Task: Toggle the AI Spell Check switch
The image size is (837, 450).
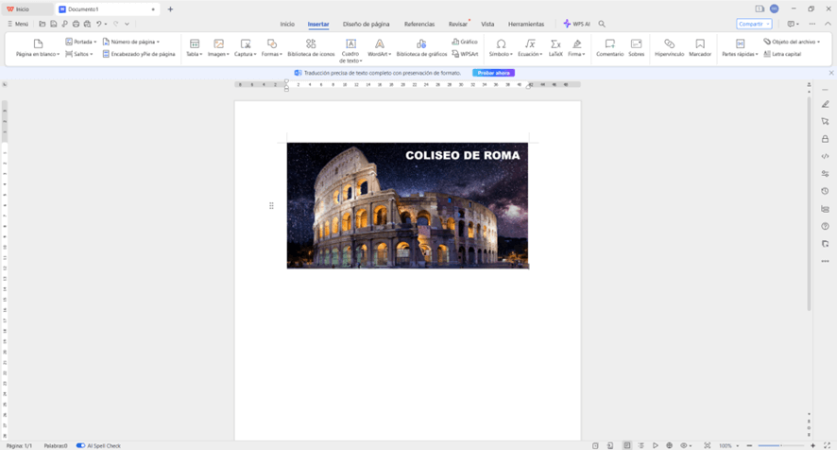Action: pos(80,445)
